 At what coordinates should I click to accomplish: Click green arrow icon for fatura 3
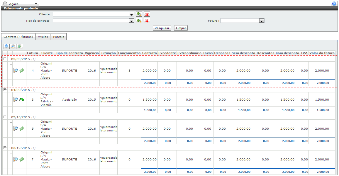22,99
